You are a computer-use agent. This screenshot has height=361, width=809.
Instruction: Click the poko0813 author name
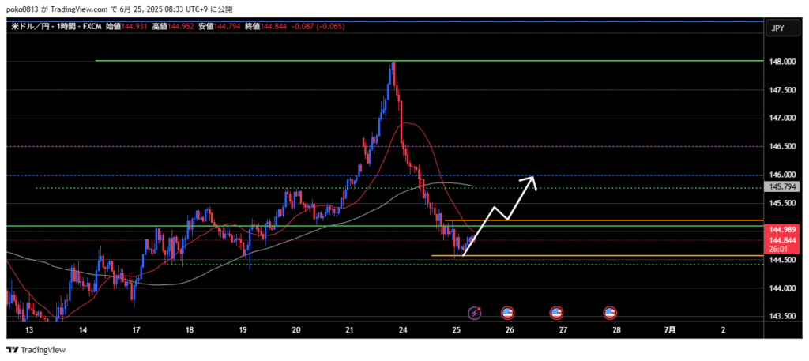[24, 7]
